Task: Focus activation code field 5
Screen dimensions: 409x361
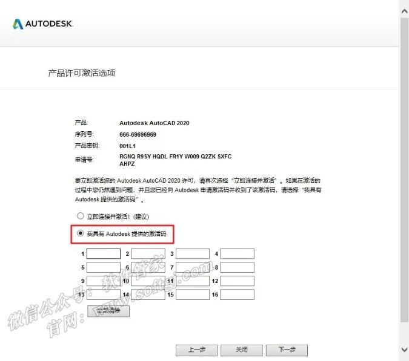Action: click(104, 267)
